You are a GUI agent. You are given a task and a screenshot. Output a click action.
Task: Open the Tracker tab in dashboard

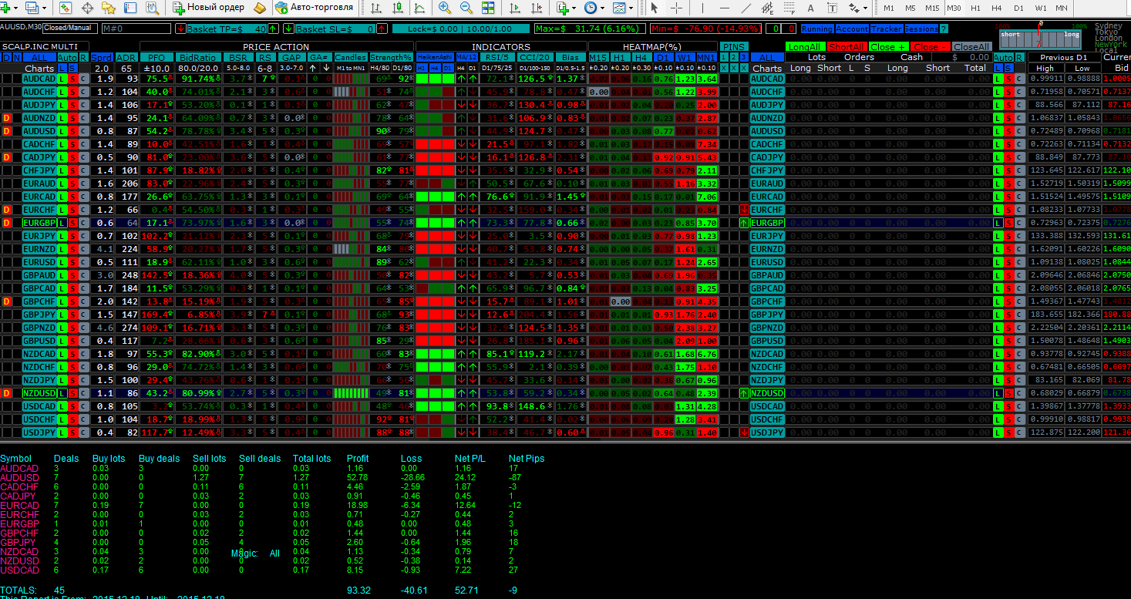pos(887,29)
